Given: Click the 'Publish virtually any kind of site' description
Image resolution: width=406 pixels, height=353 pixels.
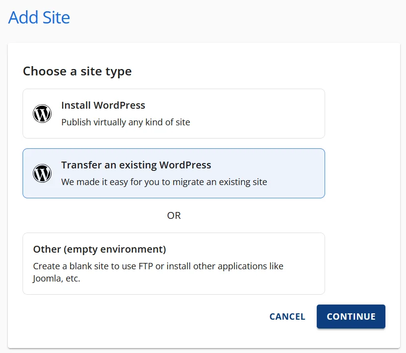Looking at the screenshot, I should click(126, 122).
